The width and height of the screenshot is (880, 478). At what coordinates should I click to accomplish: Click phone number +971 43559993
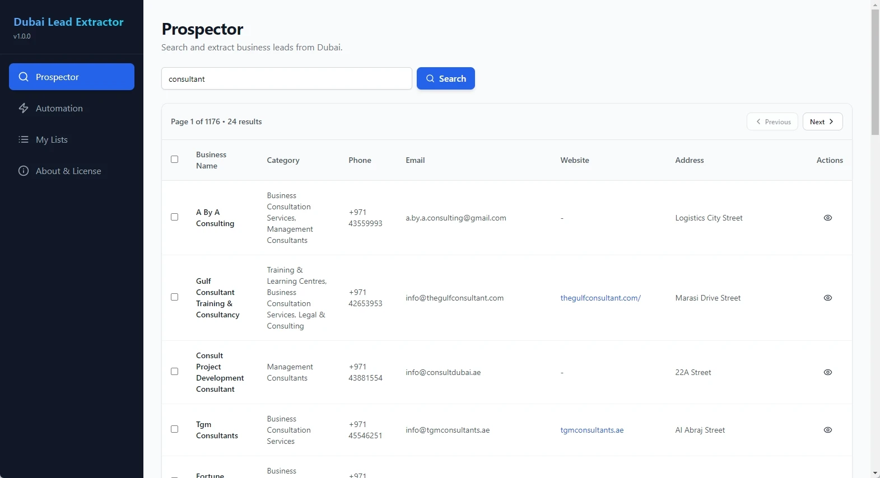pyautogui.click(x=365, y=218)
